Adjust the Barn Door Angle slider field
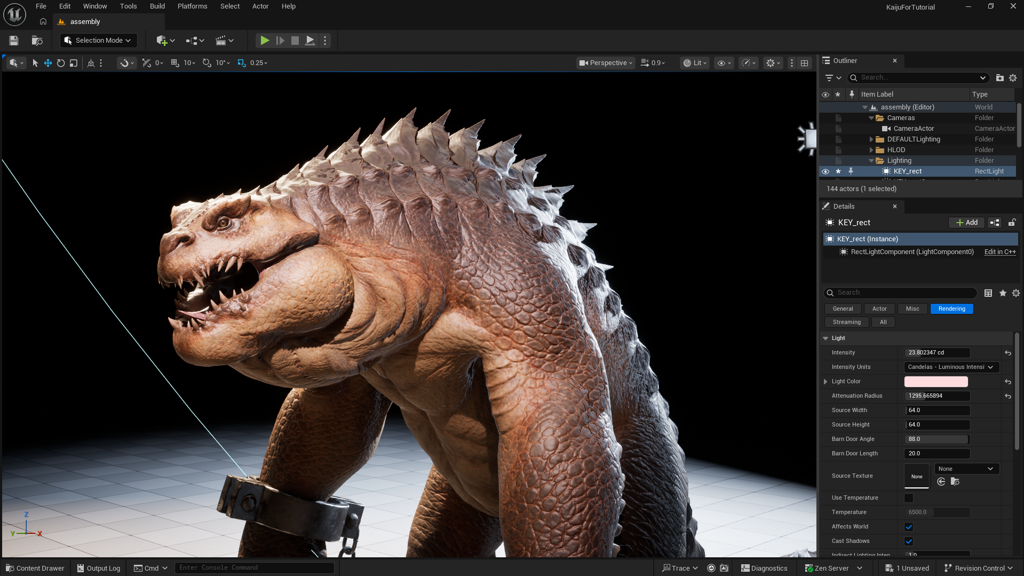This screenshot has width=1024, height=576. pos(937,439)
